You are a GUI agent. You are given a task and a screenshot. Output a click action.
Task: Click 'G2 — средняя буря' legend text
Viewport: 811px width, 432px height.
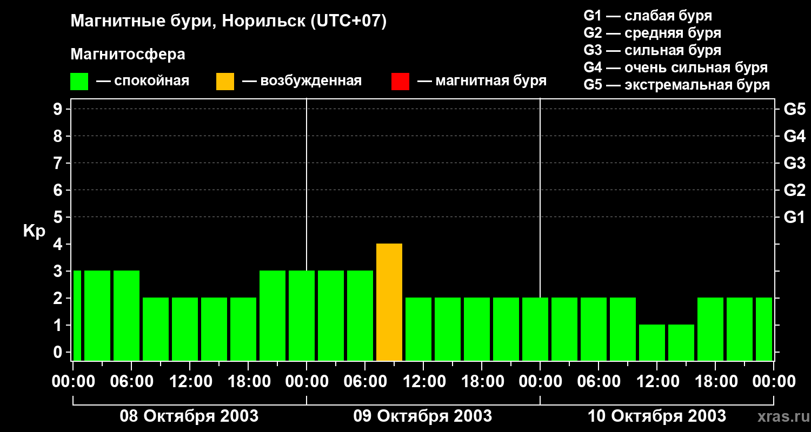pos(652,33)
